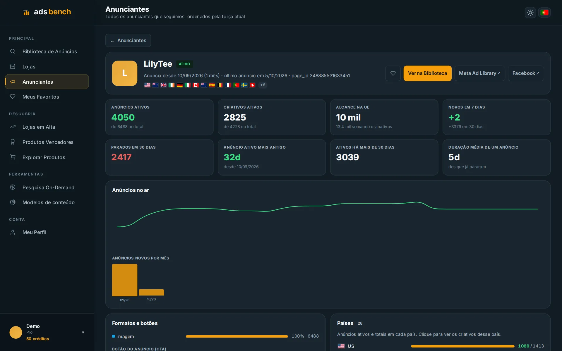
Task: Toggle light theme with sun icon
Action: (530, 13)
